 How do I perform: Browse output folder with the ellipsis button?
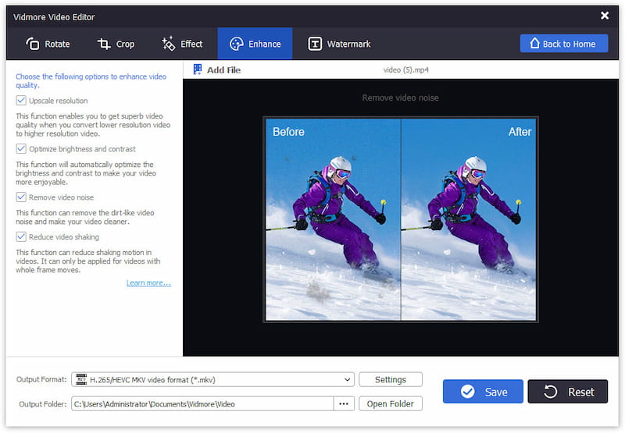[x=343, y=403]
